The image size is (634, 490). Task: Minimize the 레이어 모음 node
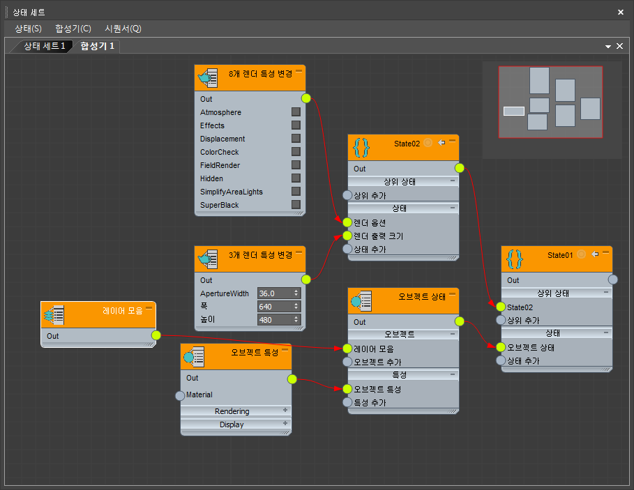click(x=149, y=308)
